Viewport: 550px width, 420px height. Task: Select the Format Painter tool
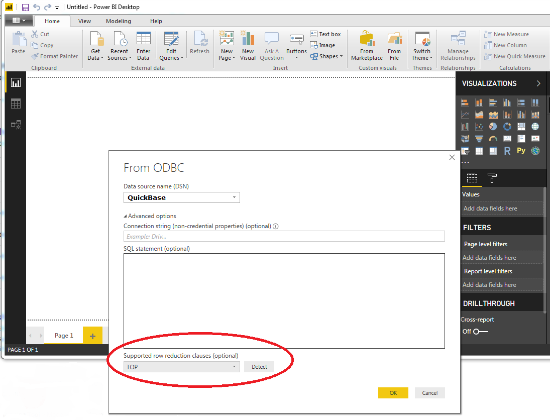pyautogui.click(x=54, y=56)
